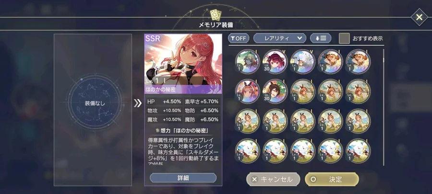Image resolution: width=432 pixels, height=194 pixels.
Task: Choose the last memoria in the bottom row
Action: pyautogui.click(x=358, y=151)
